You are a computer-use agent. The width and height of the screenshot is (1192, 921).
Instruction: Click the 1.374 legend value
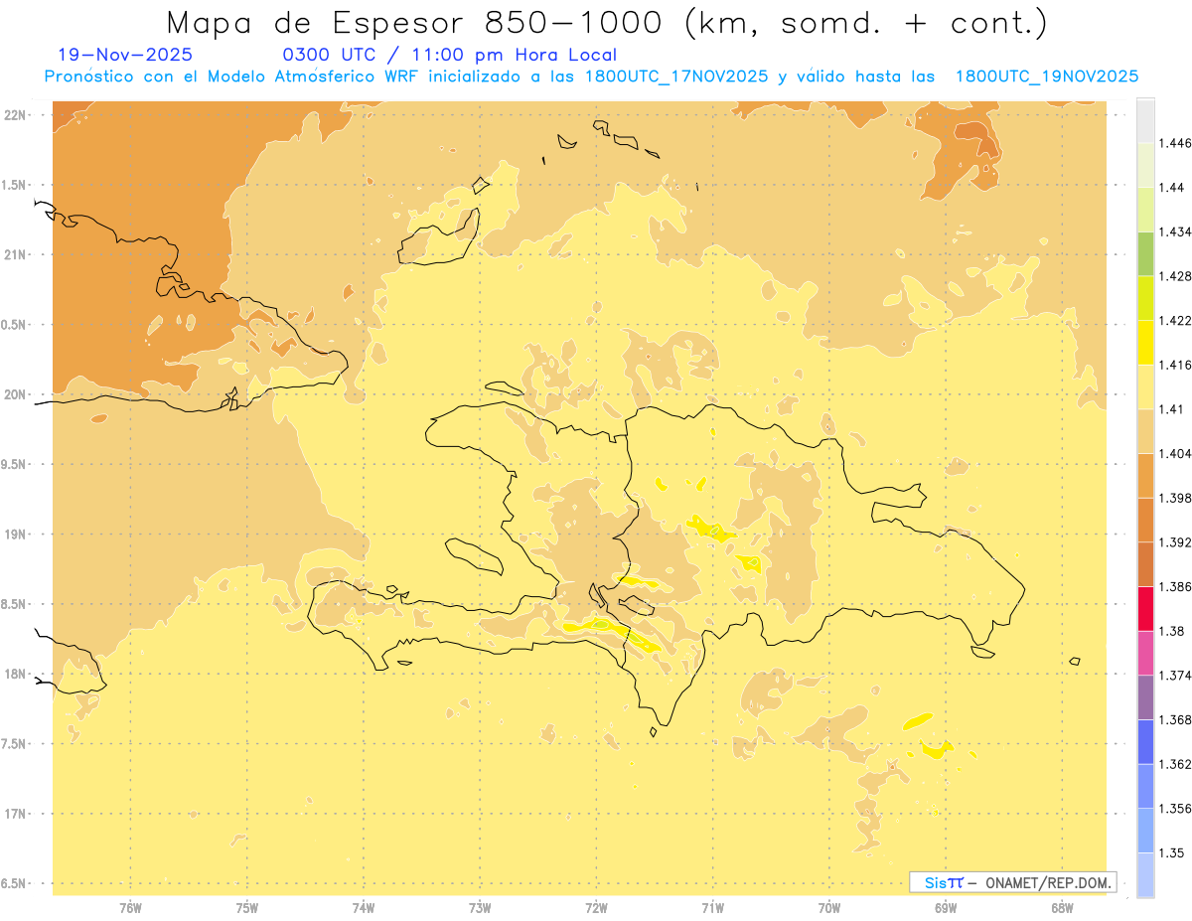click(x=1175, y=676)
